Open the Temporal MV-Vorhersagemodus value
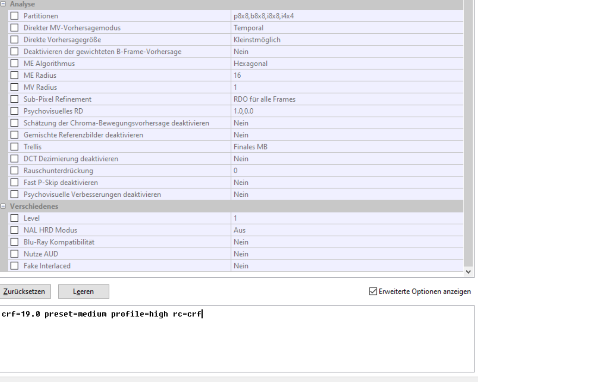Screen dimensions: 609x382 pyautogui.click(x=347, y=28)
